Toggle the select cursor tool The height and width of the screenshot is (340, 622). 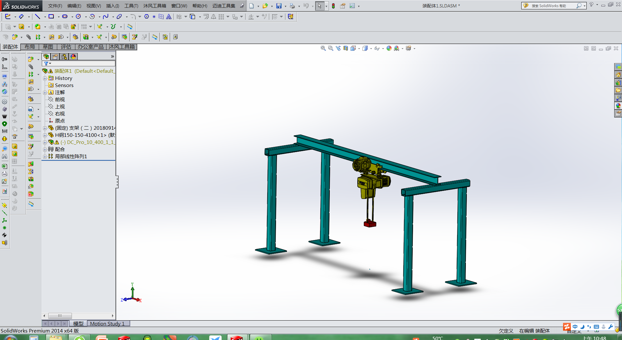[319, 6]
